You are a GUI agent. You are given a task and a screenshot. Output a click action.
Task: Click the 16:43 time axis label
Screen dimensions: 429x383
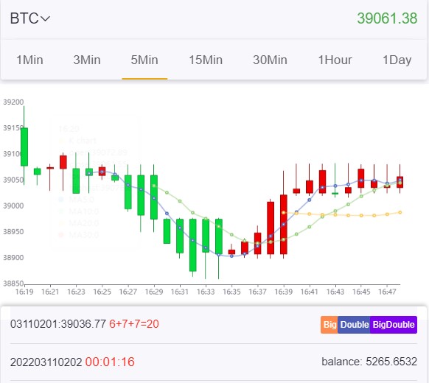(x=335, y=292)
